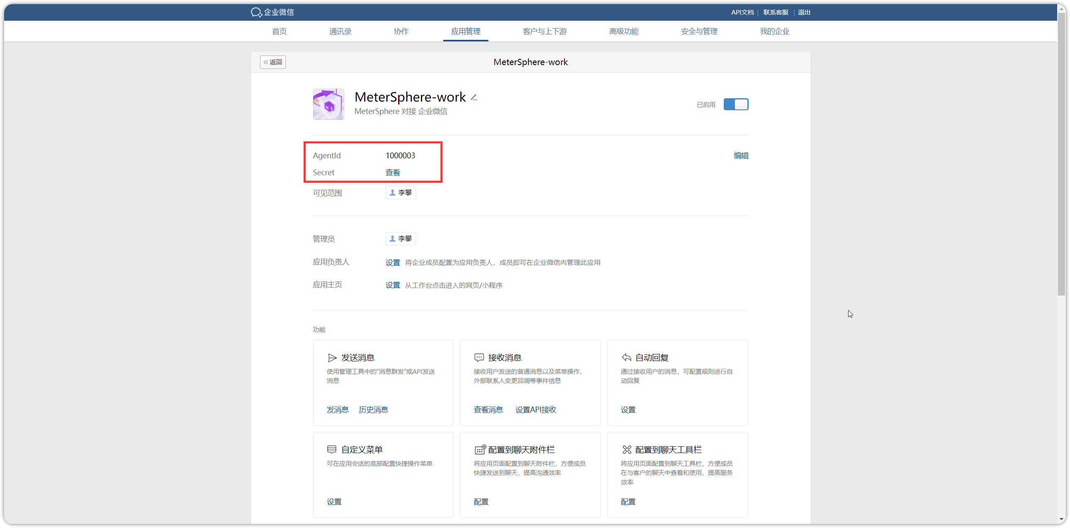The height and width of the screenshot is (528, 1070).
Task: Open the 查看消息 link
Action: click(489, 410)
